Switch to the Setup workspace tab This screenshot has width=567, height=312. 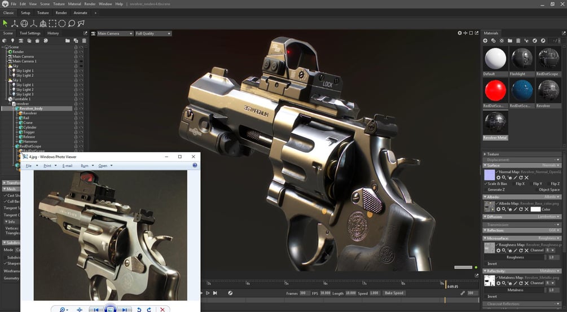click(25, 12)
